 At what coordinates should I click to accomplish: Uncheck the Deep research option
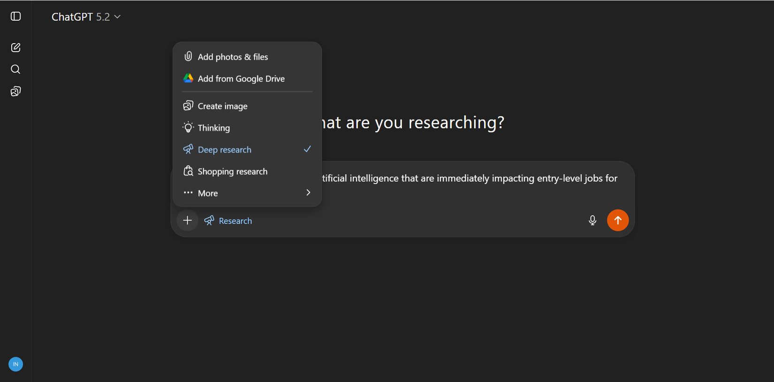pyautogui.click(x=247, y=150)
